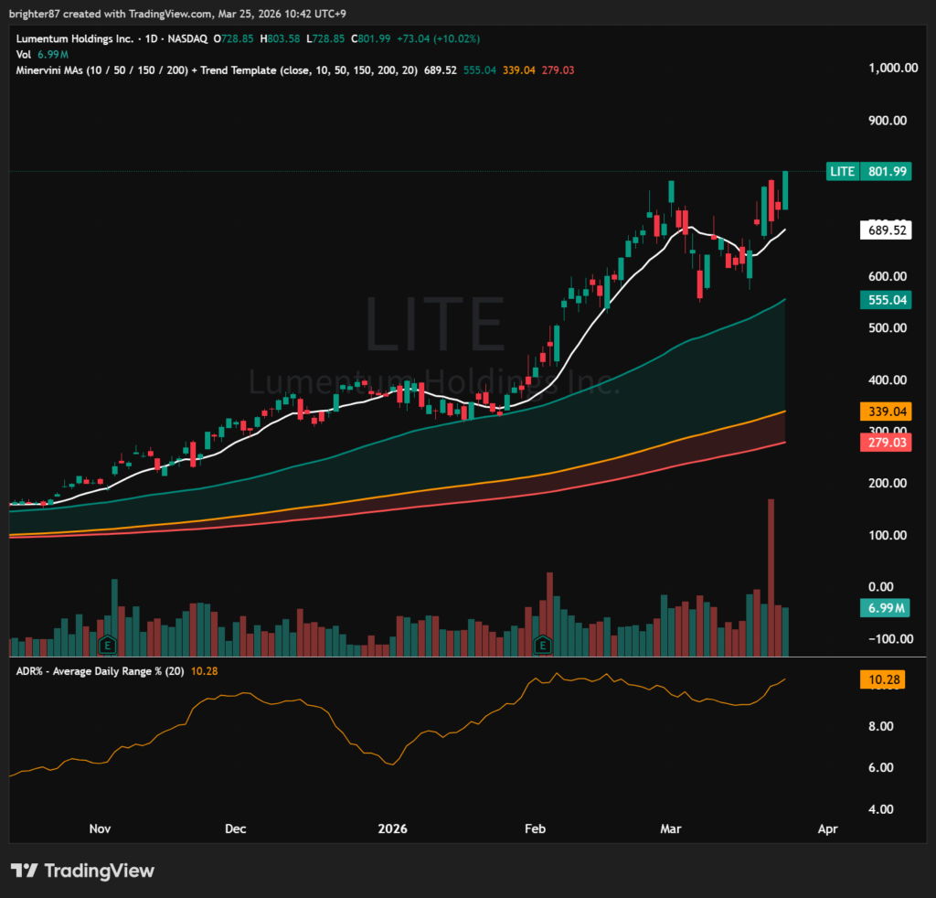Click the tallest red volume bar
The height and width of the screenshot is (898, 936).
click(x=771, y=576)
